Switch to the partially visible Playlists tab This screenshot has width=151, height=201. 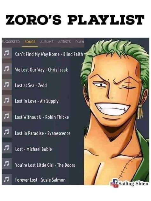coord(80,42)
